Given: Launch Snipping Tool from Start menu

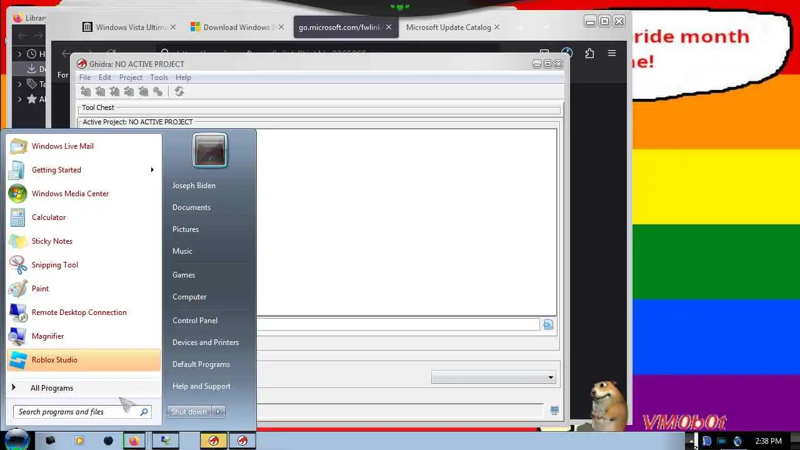Looking at the screenshot, I should [83, 265].
